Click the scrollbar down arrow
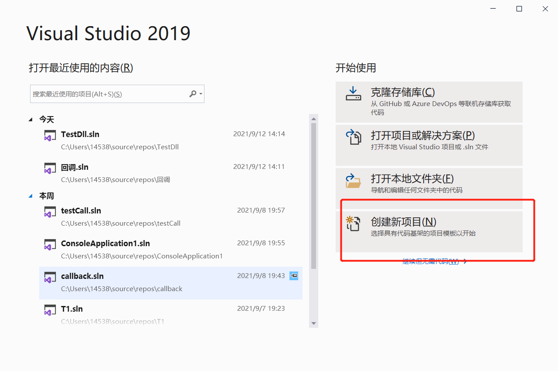Viewport: 558px width, 371px height. 313,323
